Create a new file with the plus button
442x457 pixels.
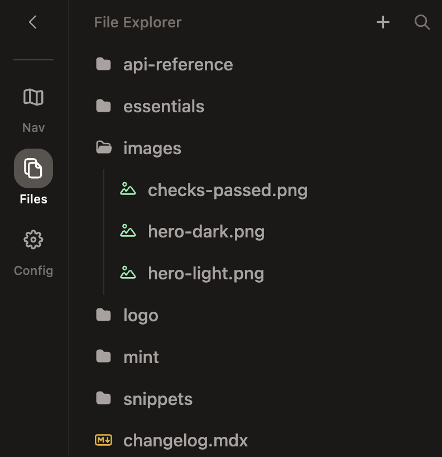(x=383, y=22)
